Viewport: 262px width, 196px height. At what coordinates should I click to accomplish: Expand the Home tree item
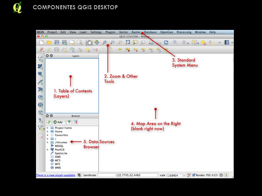tap(47, 131)
